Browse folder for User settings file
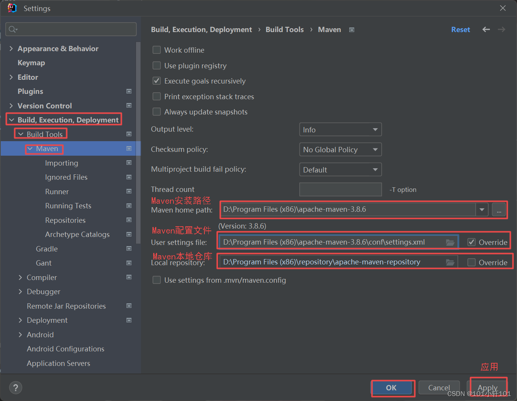Viewport: 517px width, 401px height. (450, 242)
